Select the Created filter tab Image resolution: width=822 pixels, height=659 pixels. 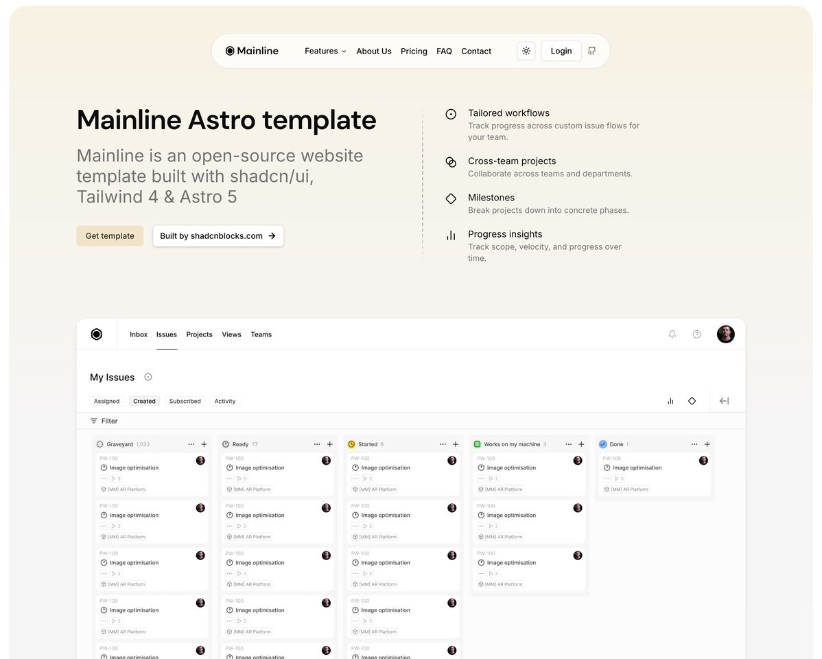pos(144,401)
